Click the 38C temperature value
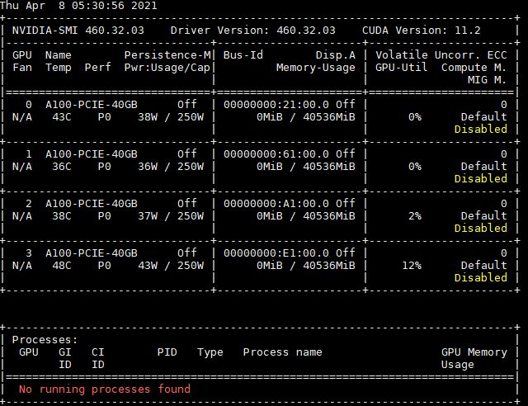The width and height of the screenshot is (528, 406). click(x=62, y=216)
